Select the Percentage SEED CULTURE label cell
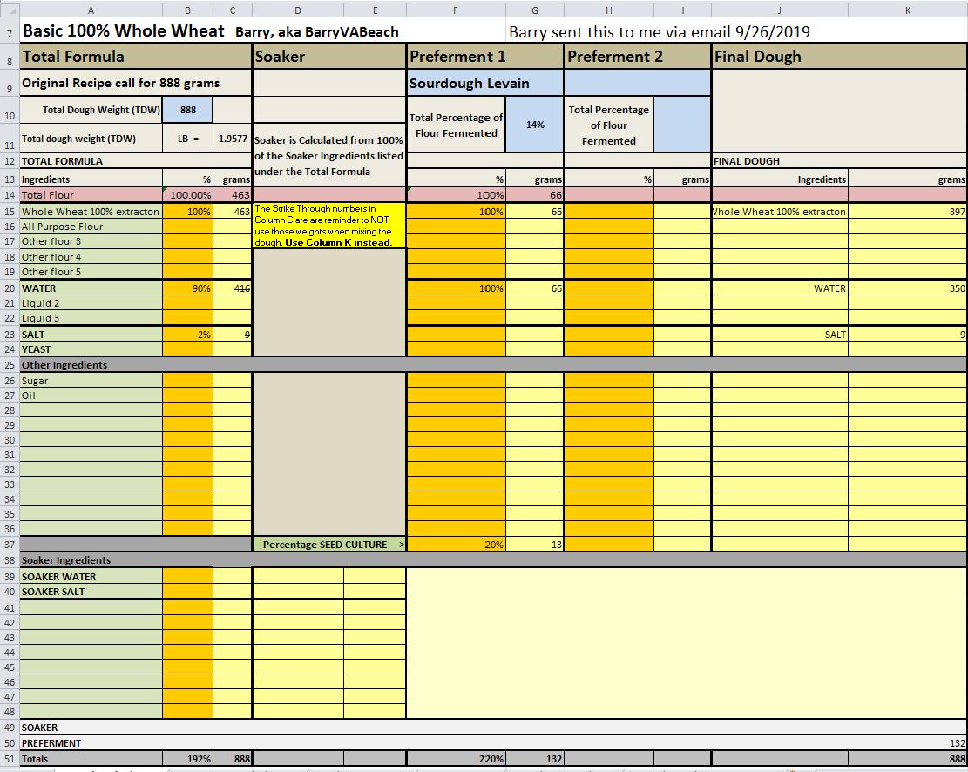The image size is (968, 772). 328,545
